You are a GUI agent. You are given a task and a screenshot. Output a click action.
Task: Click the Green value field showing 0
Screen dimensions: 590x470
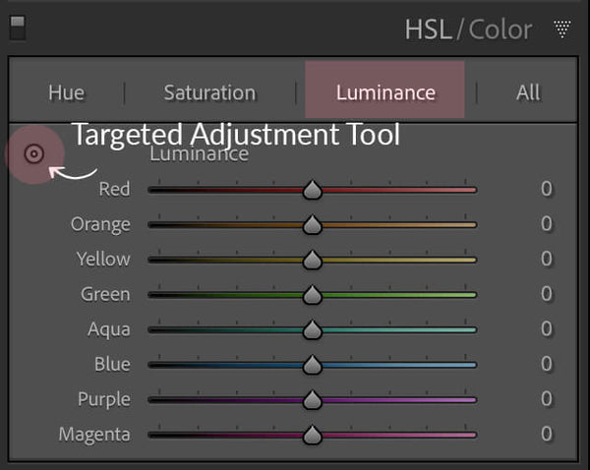[547, 294]
